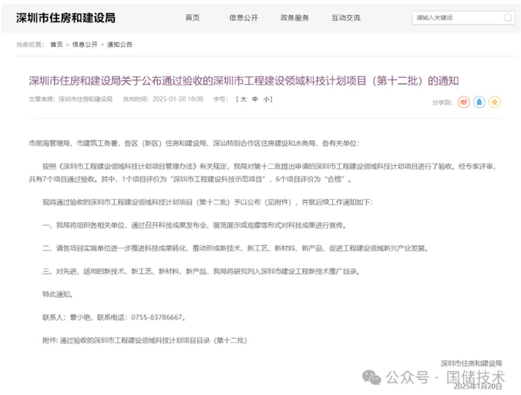Screen dimensions: 521x395
Task: Click the 文章来源 深圳市住房和建设局 text
Action: pos(70,99)
